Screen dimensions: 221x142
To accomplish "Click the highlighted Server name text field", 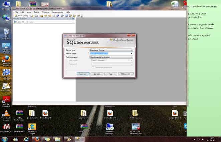I will click(110, 53).
